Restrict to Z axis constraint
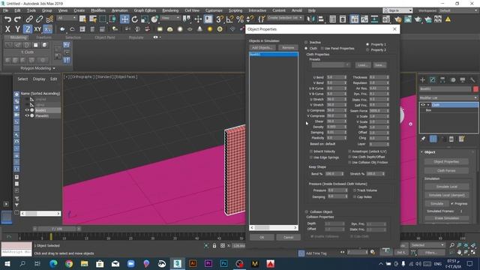Viewport: 480px width, 270px height. [28, 29]
